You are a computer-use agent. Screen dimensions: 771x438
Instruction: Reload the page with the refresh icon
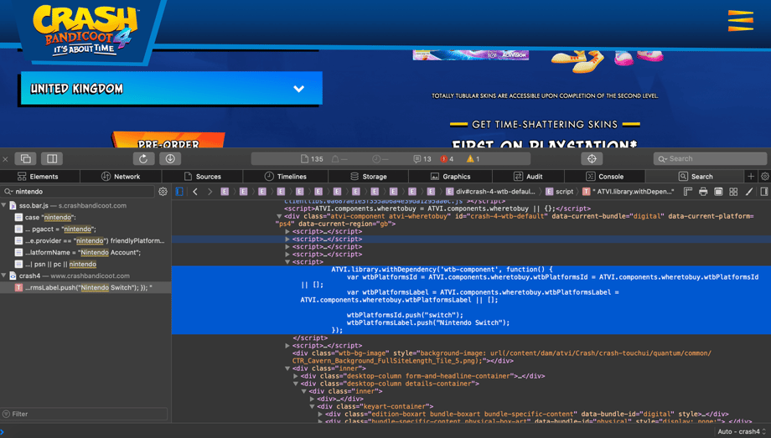click(143, 159)
